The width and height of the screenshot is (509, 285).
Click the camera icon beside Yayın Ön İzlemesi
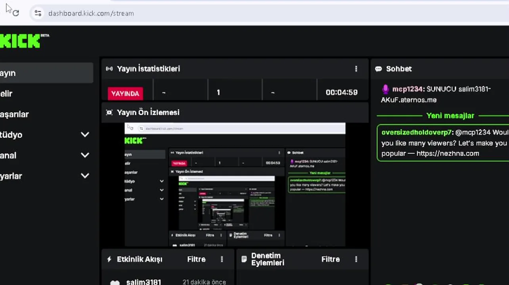click(x=109, y=112)
